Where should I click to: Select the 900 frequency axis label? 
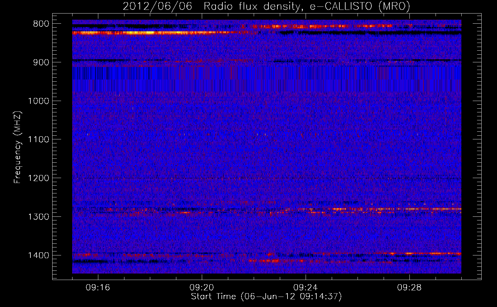pos(41,62)
